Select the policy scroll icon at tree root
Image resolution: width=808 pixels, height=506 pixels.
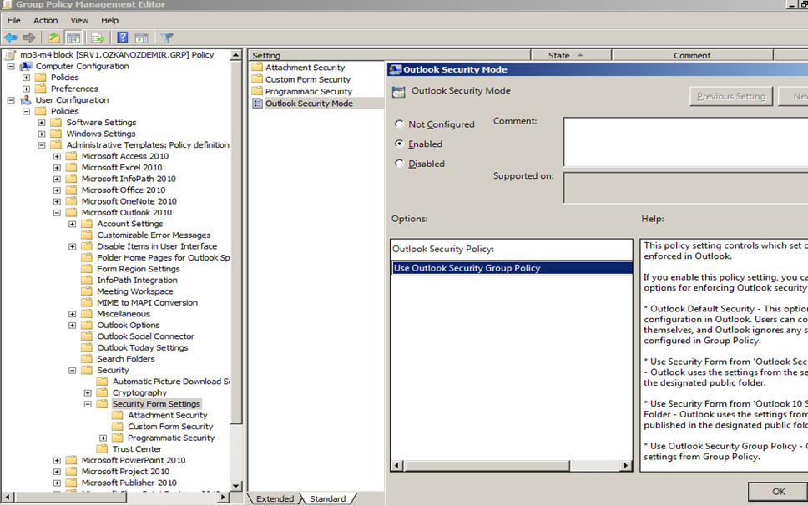(x=10, y=54)
